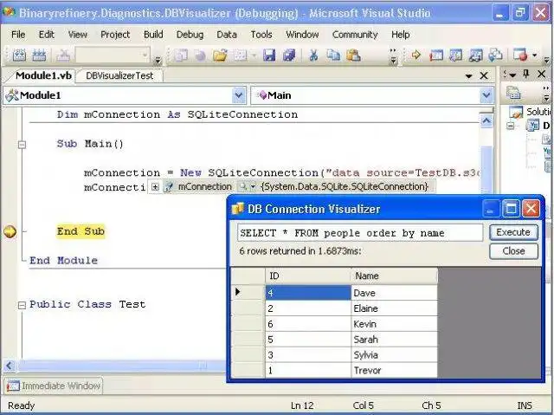
Task: Open the Build menu
Action: (153, 35)
